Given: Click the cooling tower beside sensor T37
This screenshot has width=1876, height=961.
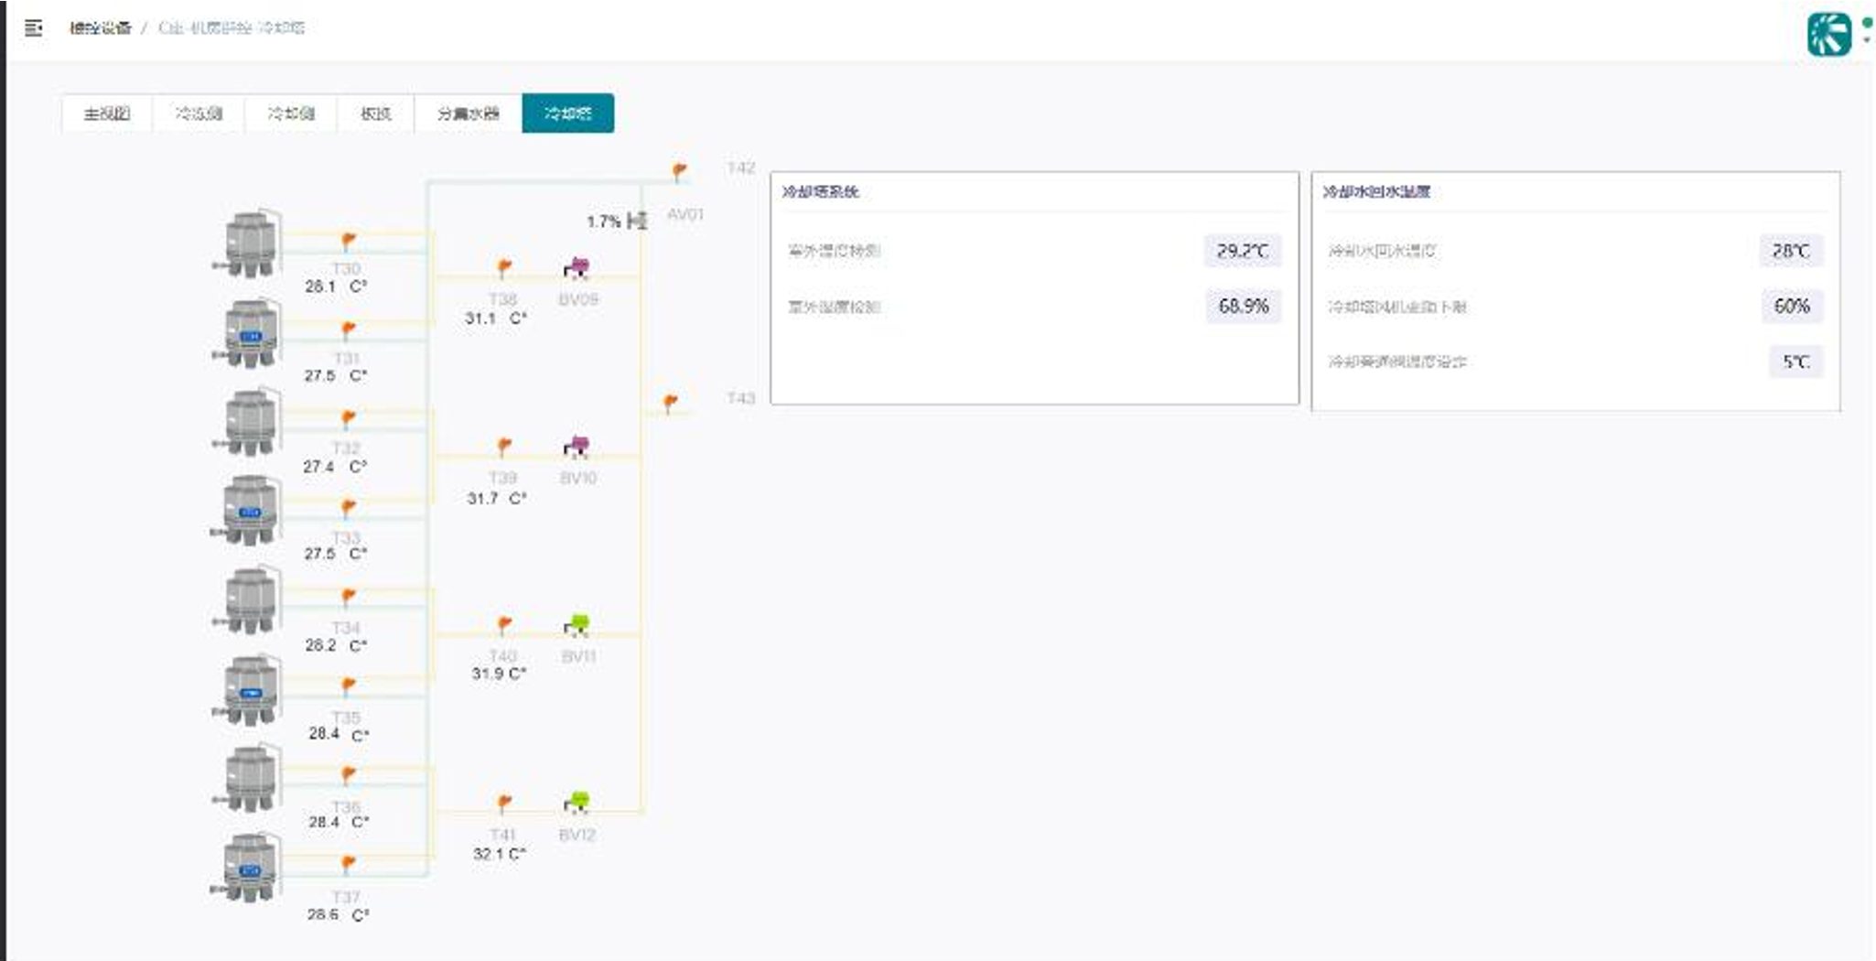Looking at the screenshot, I should coord(249,868).
